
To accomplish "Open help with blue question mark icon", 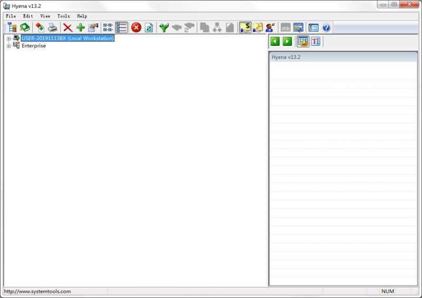I will (x=327, y=28).
